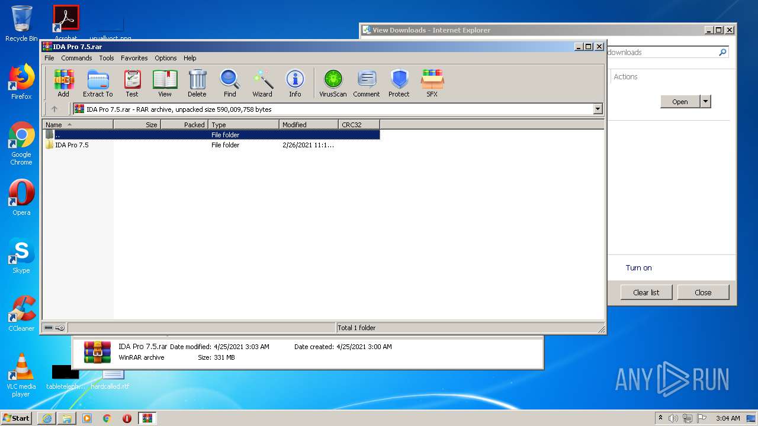Click Close button in View Downloads
The image size is (758, 426).
(x=703, y=292)
